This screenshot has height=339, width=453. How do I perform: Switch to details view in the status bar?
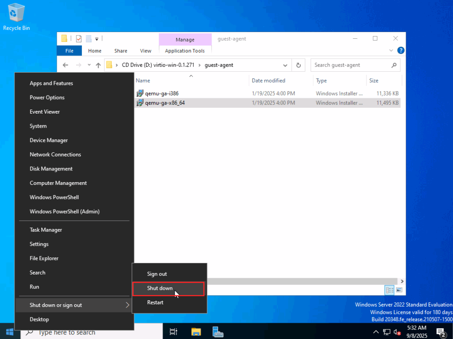(389, 290)
